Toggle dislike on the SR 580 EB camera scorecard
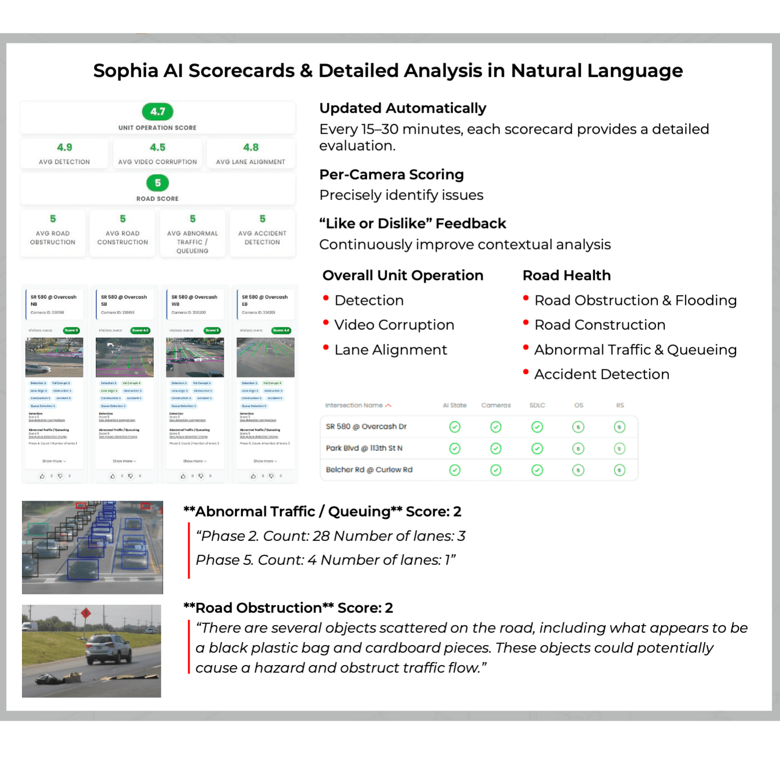Image resolution: width=780 pixels, height=780 pixels. click(x=271, y=476)
